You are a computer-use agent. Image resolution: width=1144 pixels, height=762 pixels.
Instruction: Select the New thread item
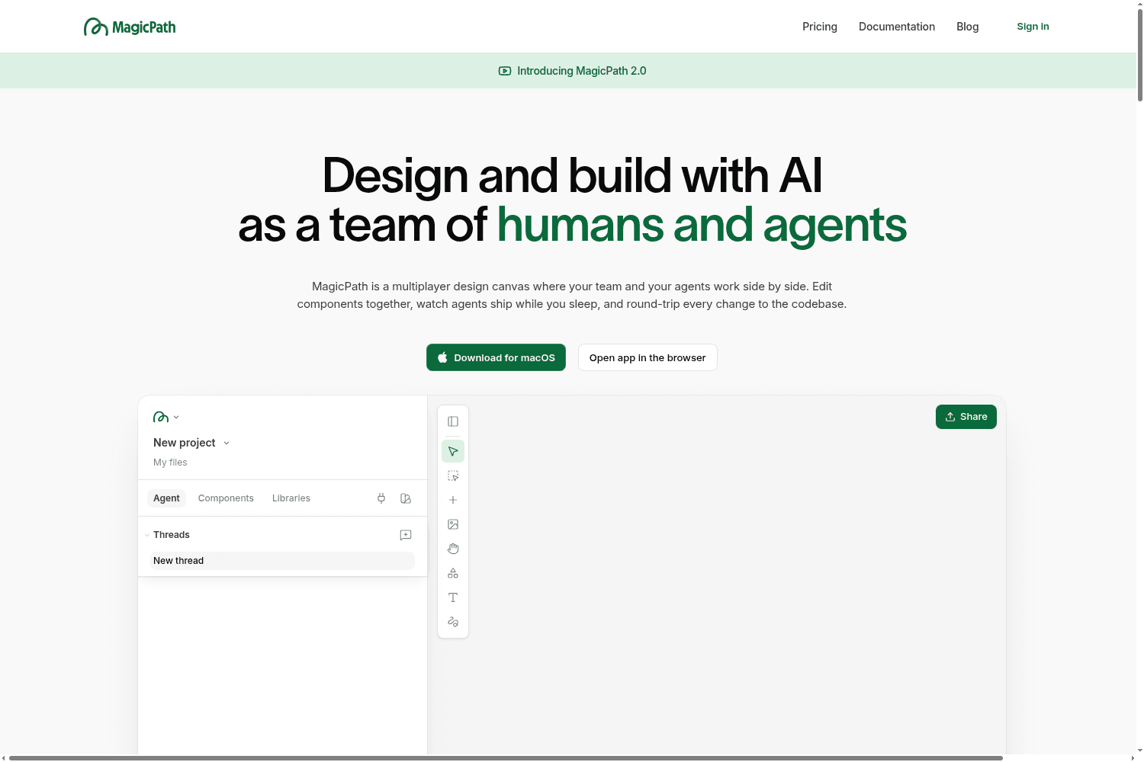(282, 561)
